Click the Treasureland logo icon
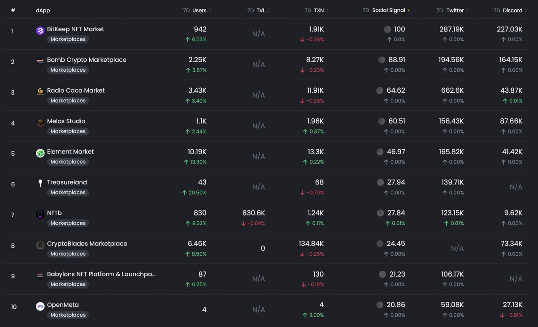The width and height of the screenshot is (538, 327). 40,184
